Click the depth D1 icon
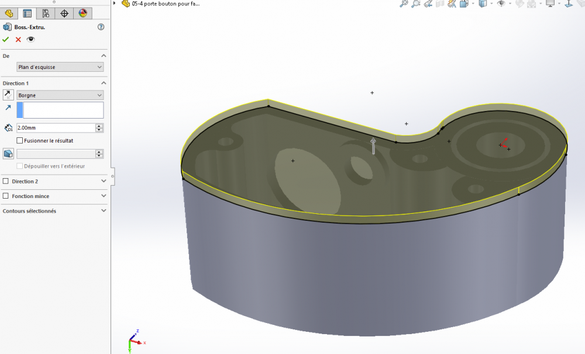 pyautogui.click(x=8, y=128)
